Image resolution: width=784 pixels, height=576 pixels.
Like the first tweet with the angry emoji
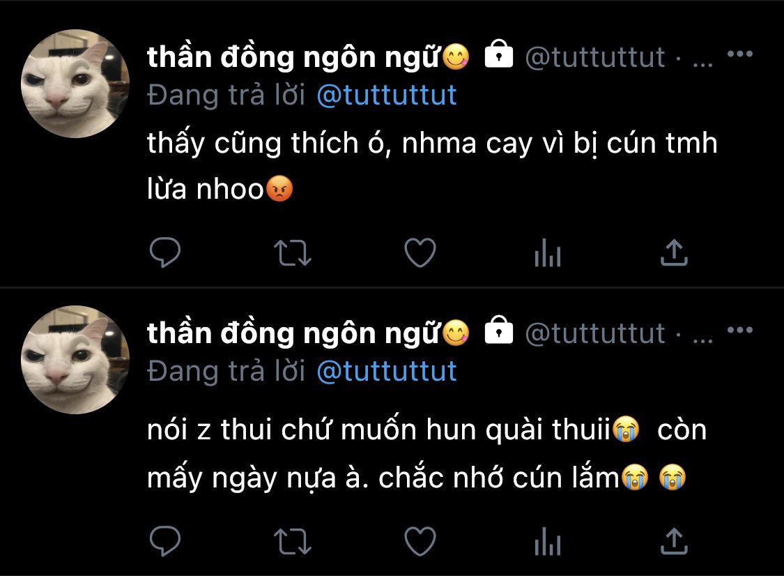click(420, 252)
